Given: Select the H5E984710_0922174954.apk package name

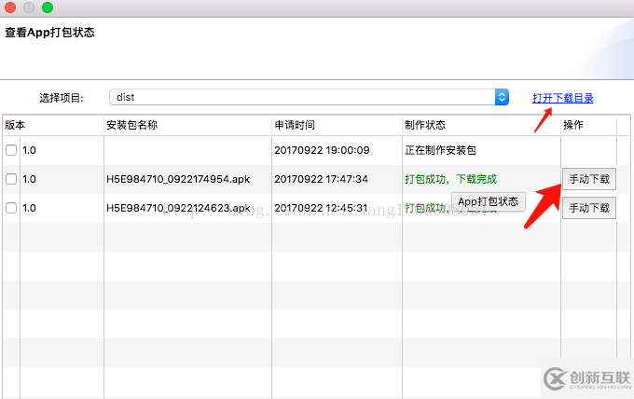Looking at the screenshot, I should coord(178,179).
